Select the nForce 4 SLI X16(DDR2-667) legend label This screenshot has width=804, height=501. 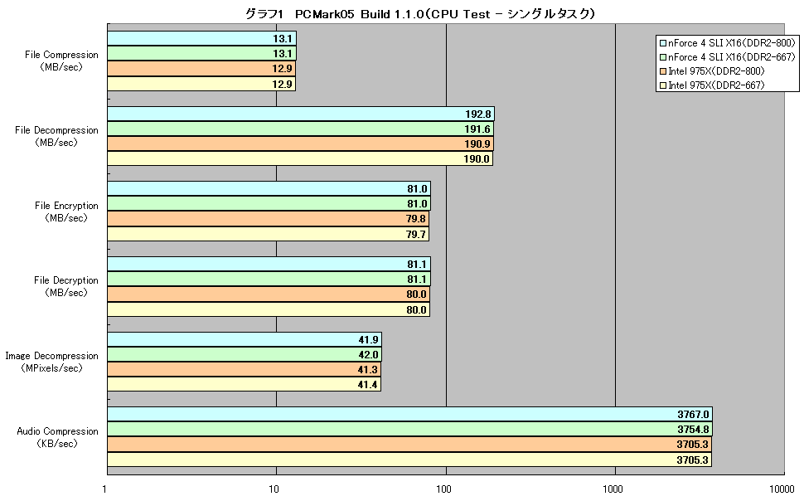coord(732,57)
